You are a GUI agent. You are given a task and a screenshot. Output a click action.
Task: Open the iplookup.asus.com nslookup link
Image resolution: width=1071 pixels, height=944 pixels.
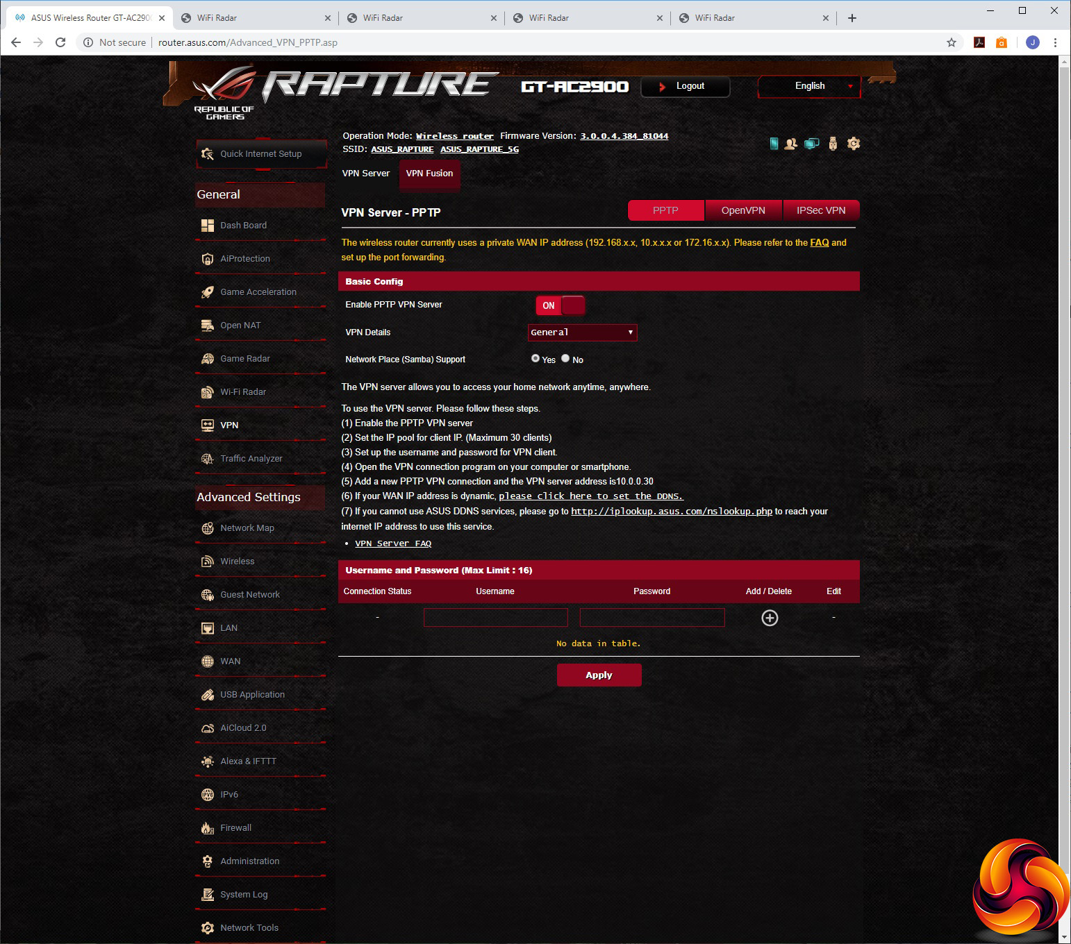(672, 511)
